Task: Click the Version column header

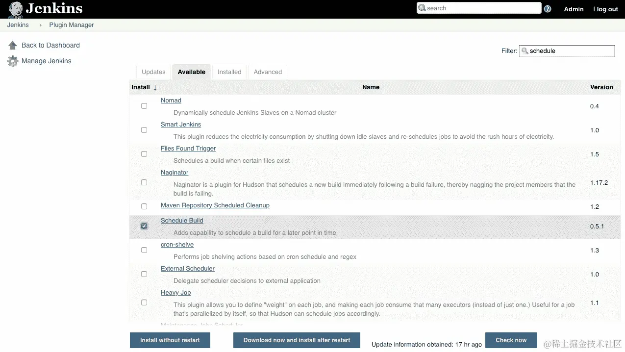Action: [x=601, y=87]
